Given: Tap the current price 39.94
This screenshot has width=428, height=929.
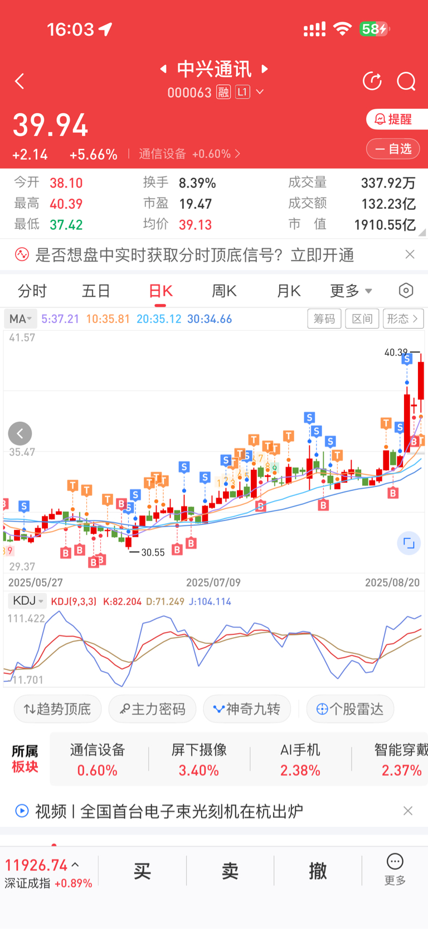Looking at the screenshot, I should 51,125.
